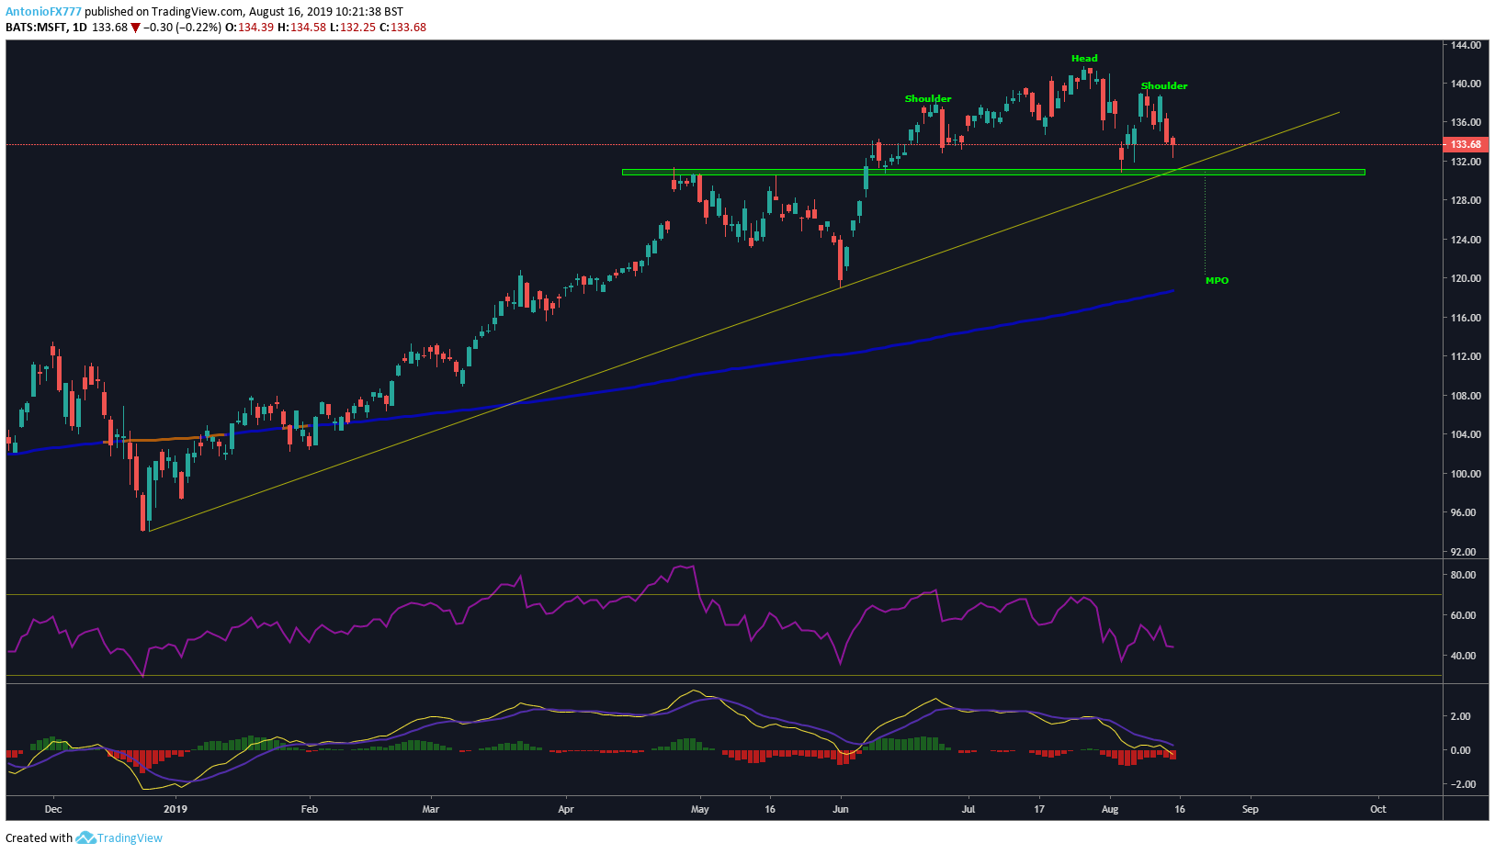Open the TradingView link in footer
This screenshot has height=854, width=1495.
pos(130,837)
